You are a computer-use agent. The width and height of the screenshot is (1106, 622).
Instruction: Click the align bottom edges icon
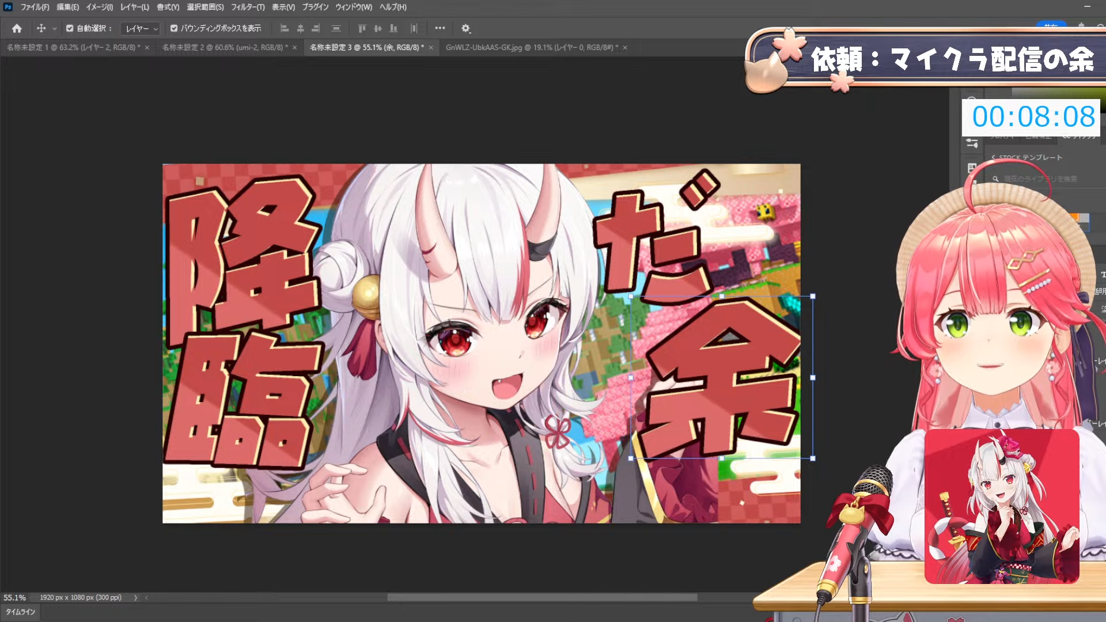click(393, 28)
